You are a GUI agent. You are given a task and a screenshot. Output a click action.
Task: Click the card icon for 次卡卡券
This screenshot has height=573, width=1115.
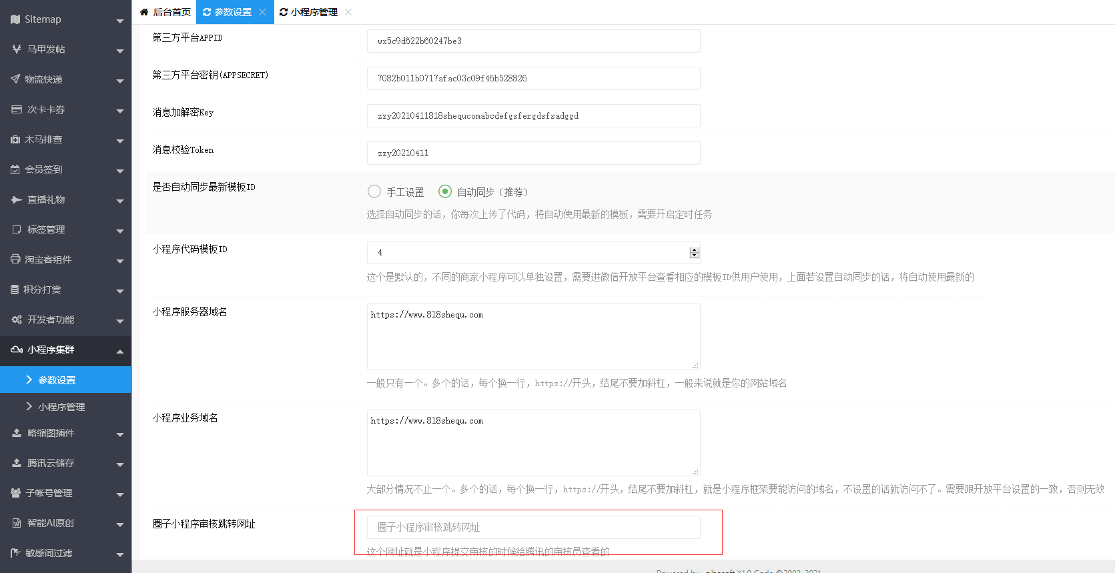pyautogui.click(x=16, y=109)
